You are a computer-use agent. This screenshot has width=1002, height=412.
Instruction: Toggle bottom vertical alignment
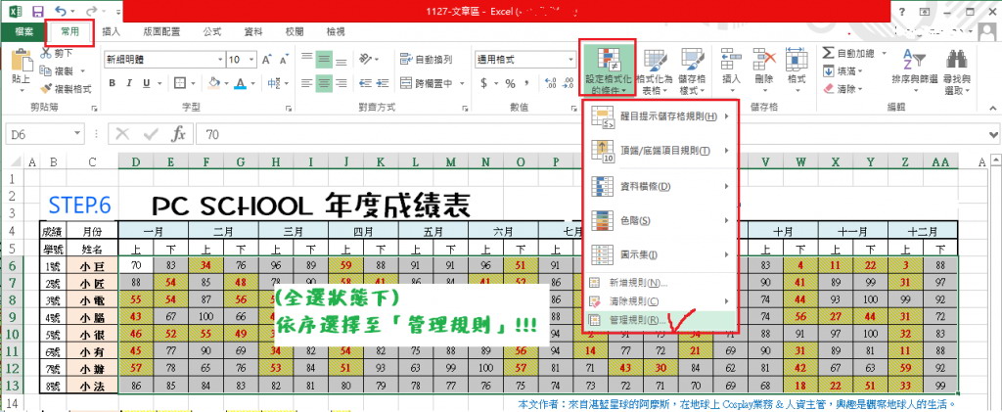point(342,59)
